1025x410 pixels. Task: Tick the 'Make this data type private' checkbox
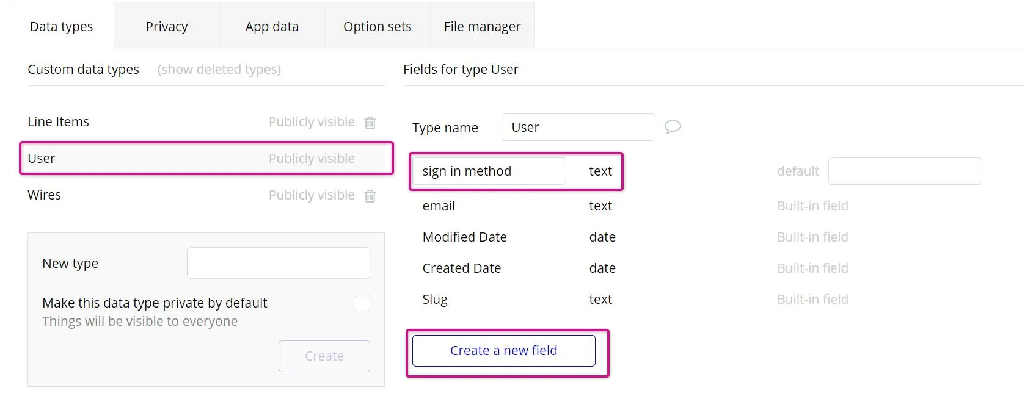pyautogui.click(x=362, y=303)
